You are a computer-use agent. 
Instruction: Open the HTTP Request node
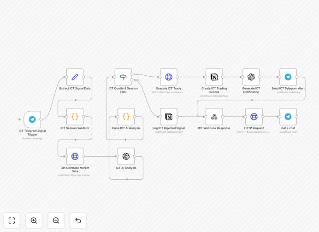[x=254, y=117]
